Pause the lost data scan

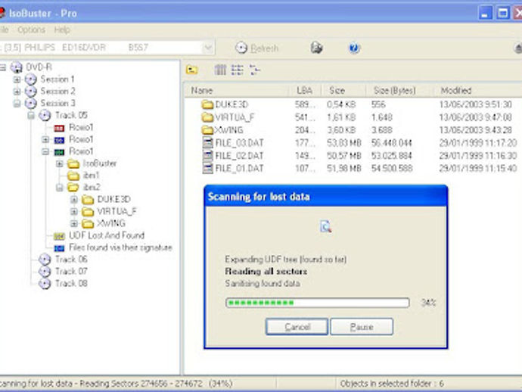(362, 327)
